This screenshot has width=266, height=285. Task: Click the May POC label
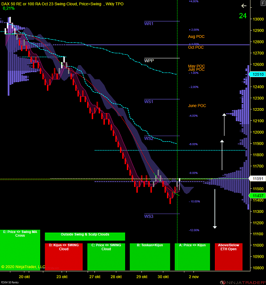click(x=196, y=66)
